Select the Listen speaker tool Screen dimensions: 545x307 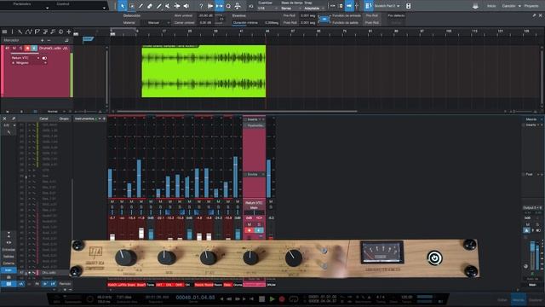pyautogui.click(x=186, y=6)
